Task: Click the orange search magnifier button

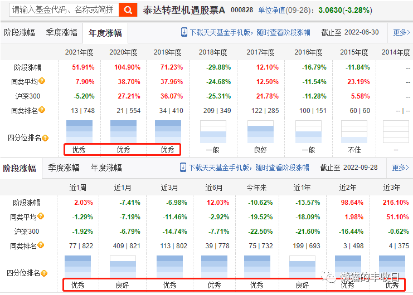Action: 128,10
